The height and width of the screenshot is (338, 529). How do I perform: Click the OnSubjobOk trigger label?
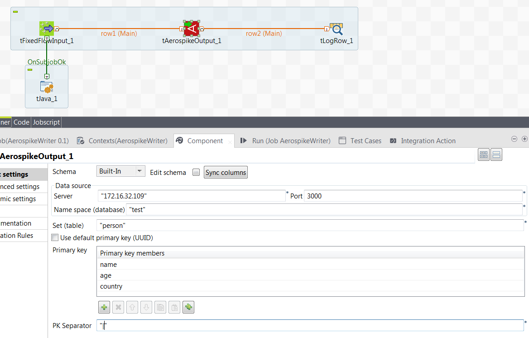[x=47, y=62]
